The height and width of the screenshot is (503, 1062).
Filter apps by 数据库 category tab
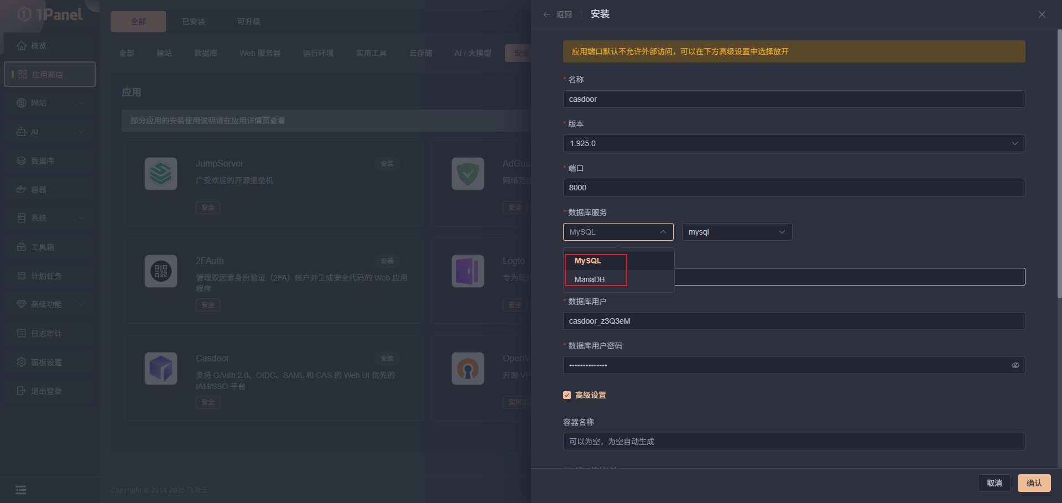206,53
